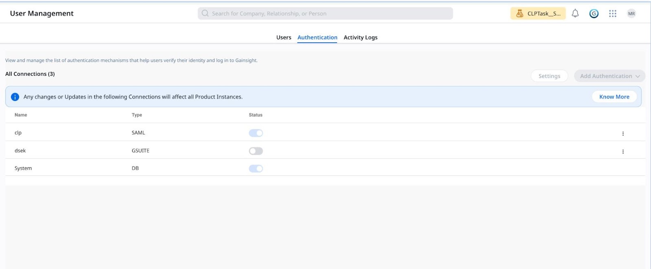
Task: Click the All Connections (3) heading
Action: coord(30,74)
